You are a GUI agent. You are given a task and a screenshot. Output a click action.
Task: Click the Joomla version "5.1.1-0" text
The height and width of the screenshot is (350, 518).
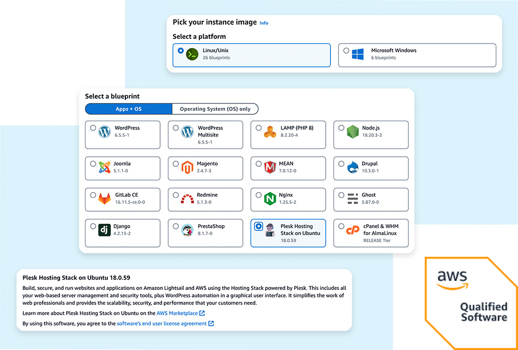[122, 171]
